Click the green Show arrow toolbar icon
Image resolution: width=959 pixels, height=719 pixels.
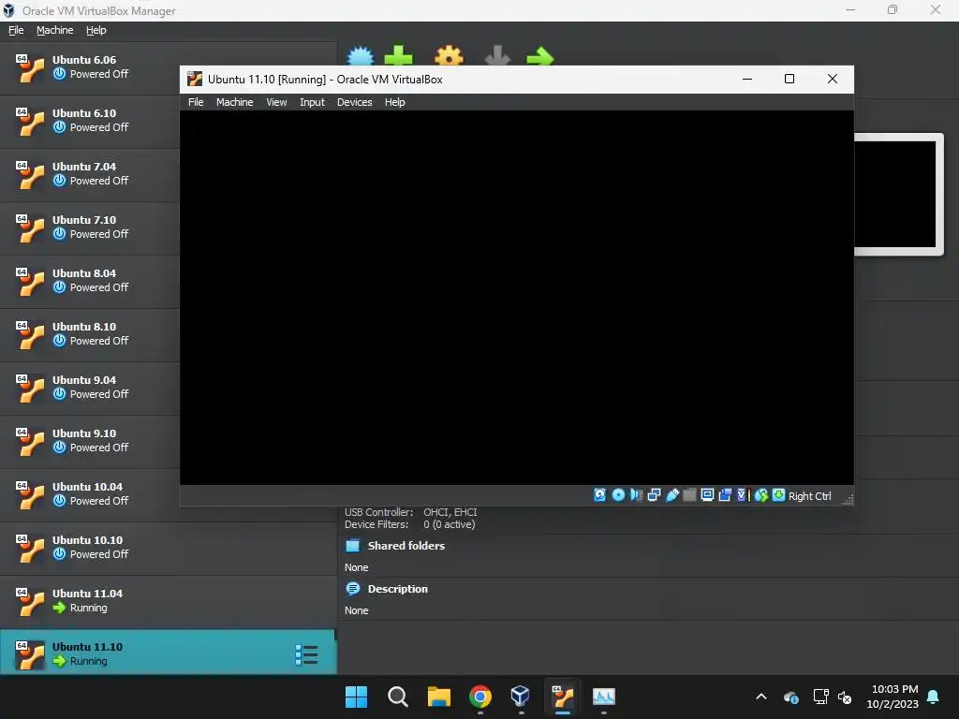point(540,56)
